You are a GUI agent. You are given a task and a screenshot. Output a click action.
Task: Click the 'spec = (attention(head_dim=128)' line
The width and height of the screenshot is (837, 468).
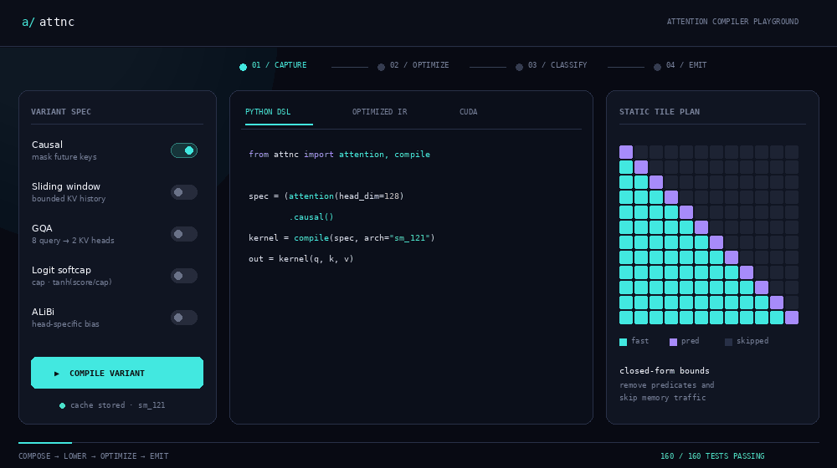[326, 196]
